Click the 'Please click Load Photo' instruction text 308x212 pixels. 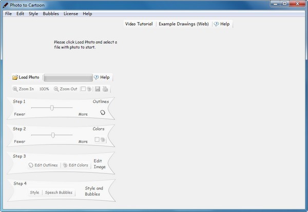[x=85, y=45]
